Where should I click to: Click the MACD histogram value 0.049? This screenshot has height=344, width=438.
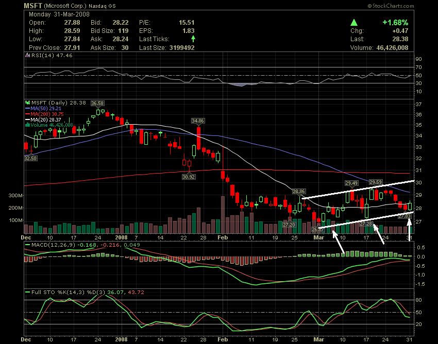click(132, 245)
